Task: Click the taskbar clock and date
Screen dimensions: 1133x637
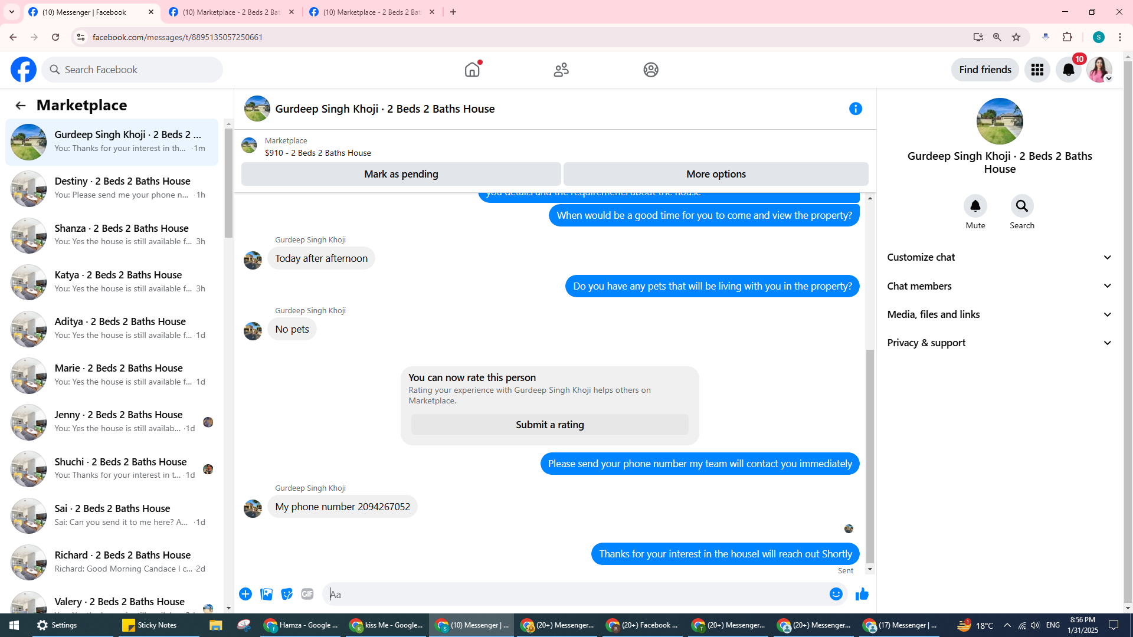Action: pyautogui.click(x=1083, y=625)
